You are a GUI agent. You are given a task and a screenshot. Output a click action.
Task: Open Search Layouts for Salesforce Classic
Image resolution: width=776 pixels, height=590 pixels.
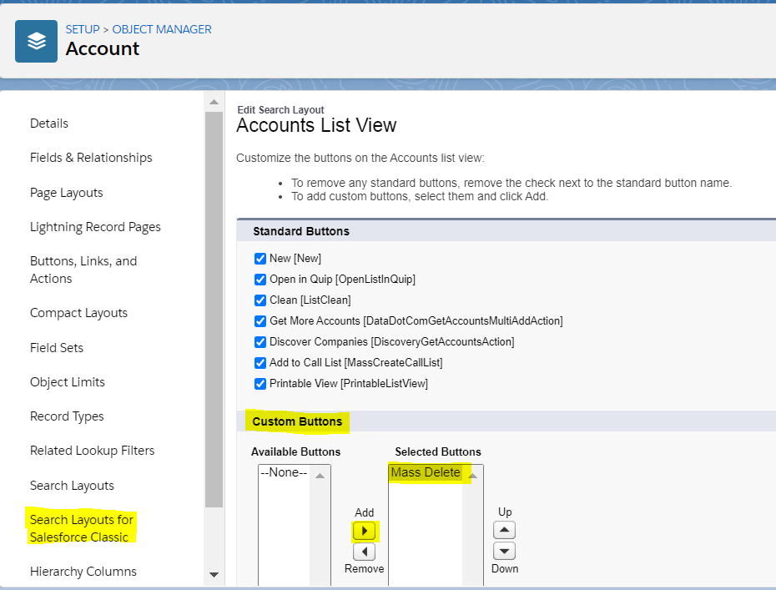[x=81, y=528]
